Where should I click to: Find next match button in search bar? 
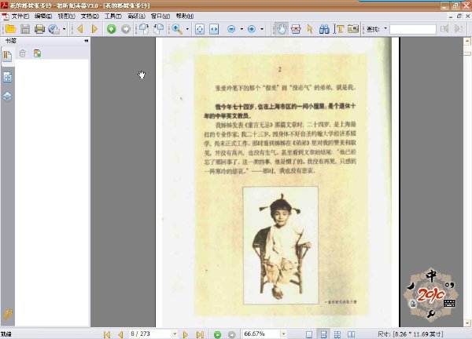[x=459, y=29]
